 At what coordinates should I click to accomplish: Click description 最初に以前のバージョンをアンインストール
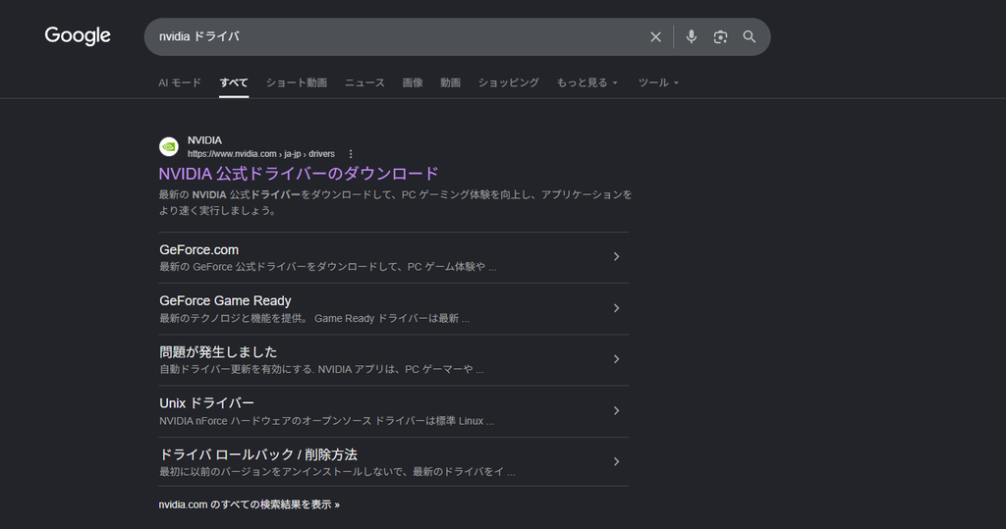[337, 472]
